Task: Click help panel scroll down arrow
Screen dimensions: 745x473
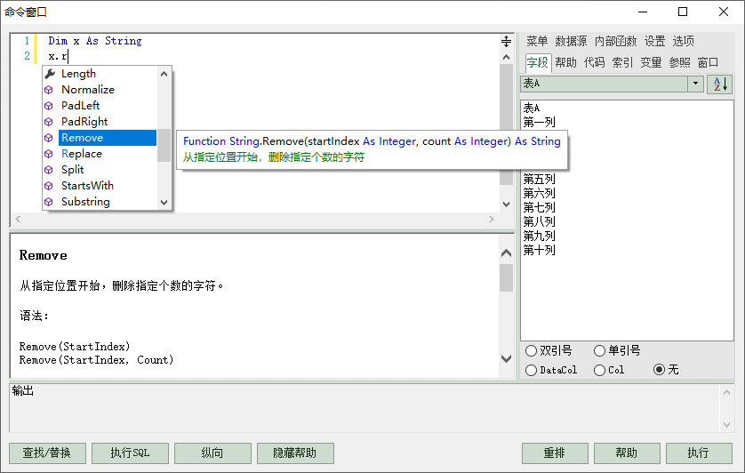Action: coord(506,358)
